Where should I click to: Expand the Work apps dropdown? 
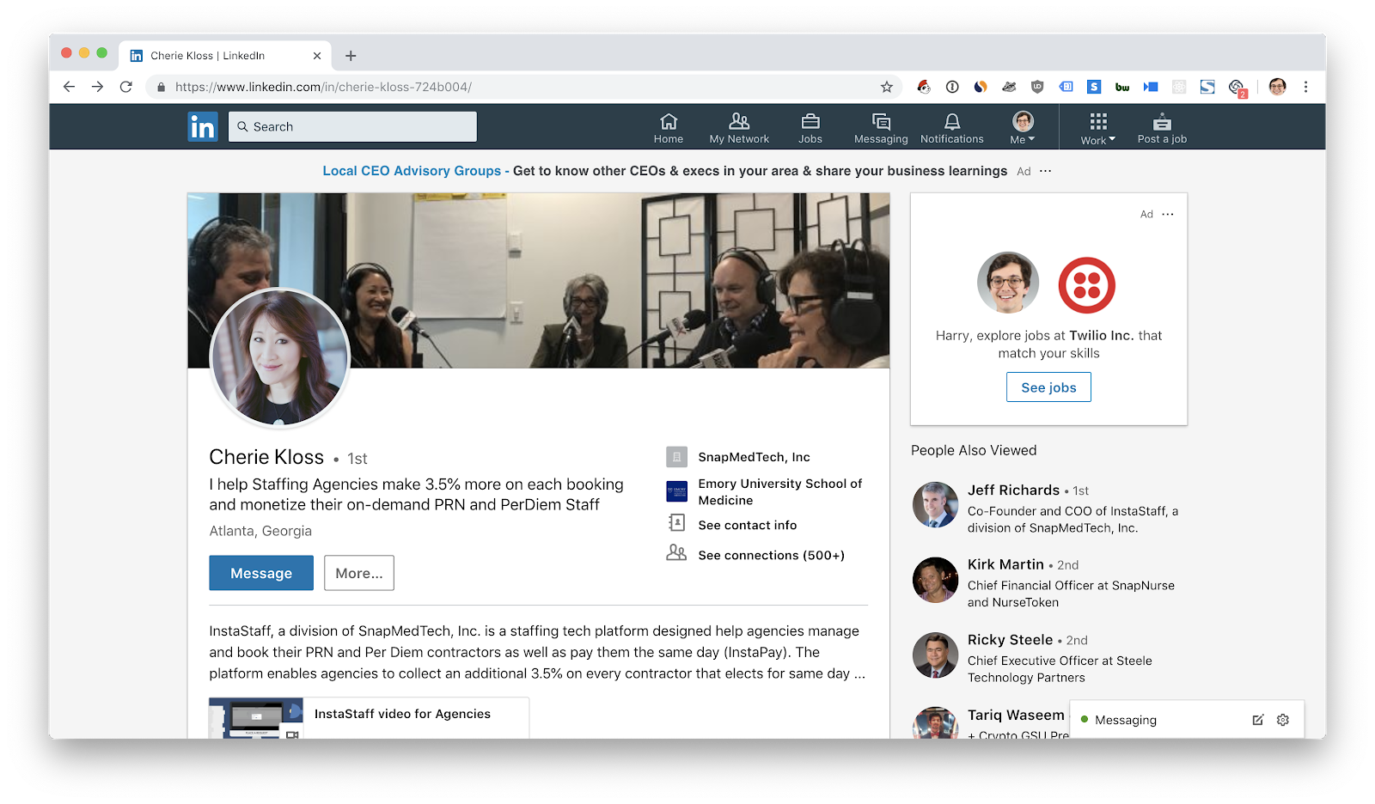pos(1098,129)
